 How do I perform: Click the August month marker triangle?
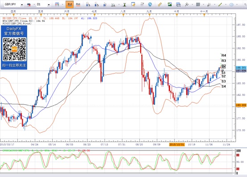click(123, 15)
